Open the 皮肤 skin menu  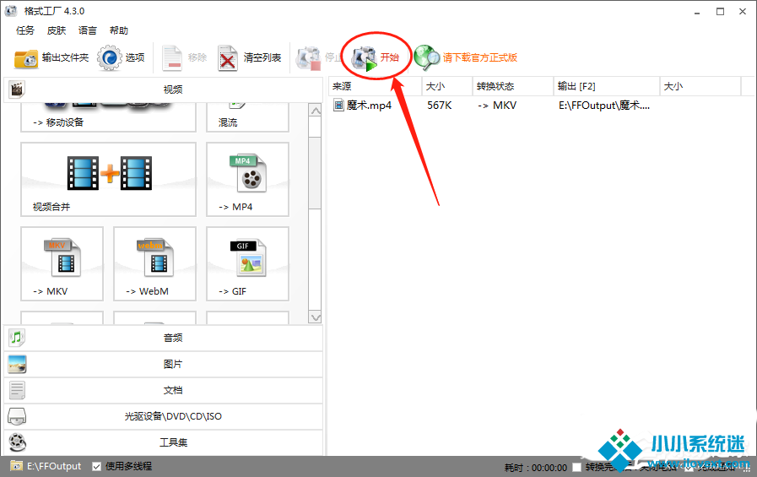tap(57, 30)
